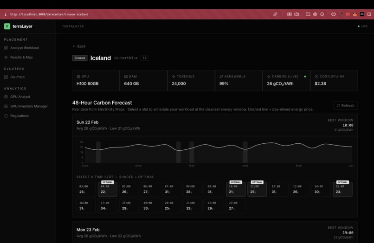Select the optimal 15:00 time slot

[x=342, y=189]
